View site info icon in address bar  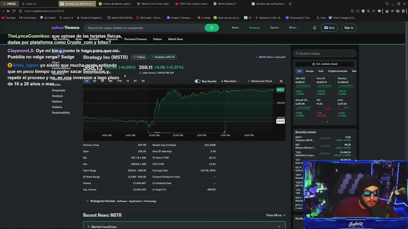pos(20,11)
